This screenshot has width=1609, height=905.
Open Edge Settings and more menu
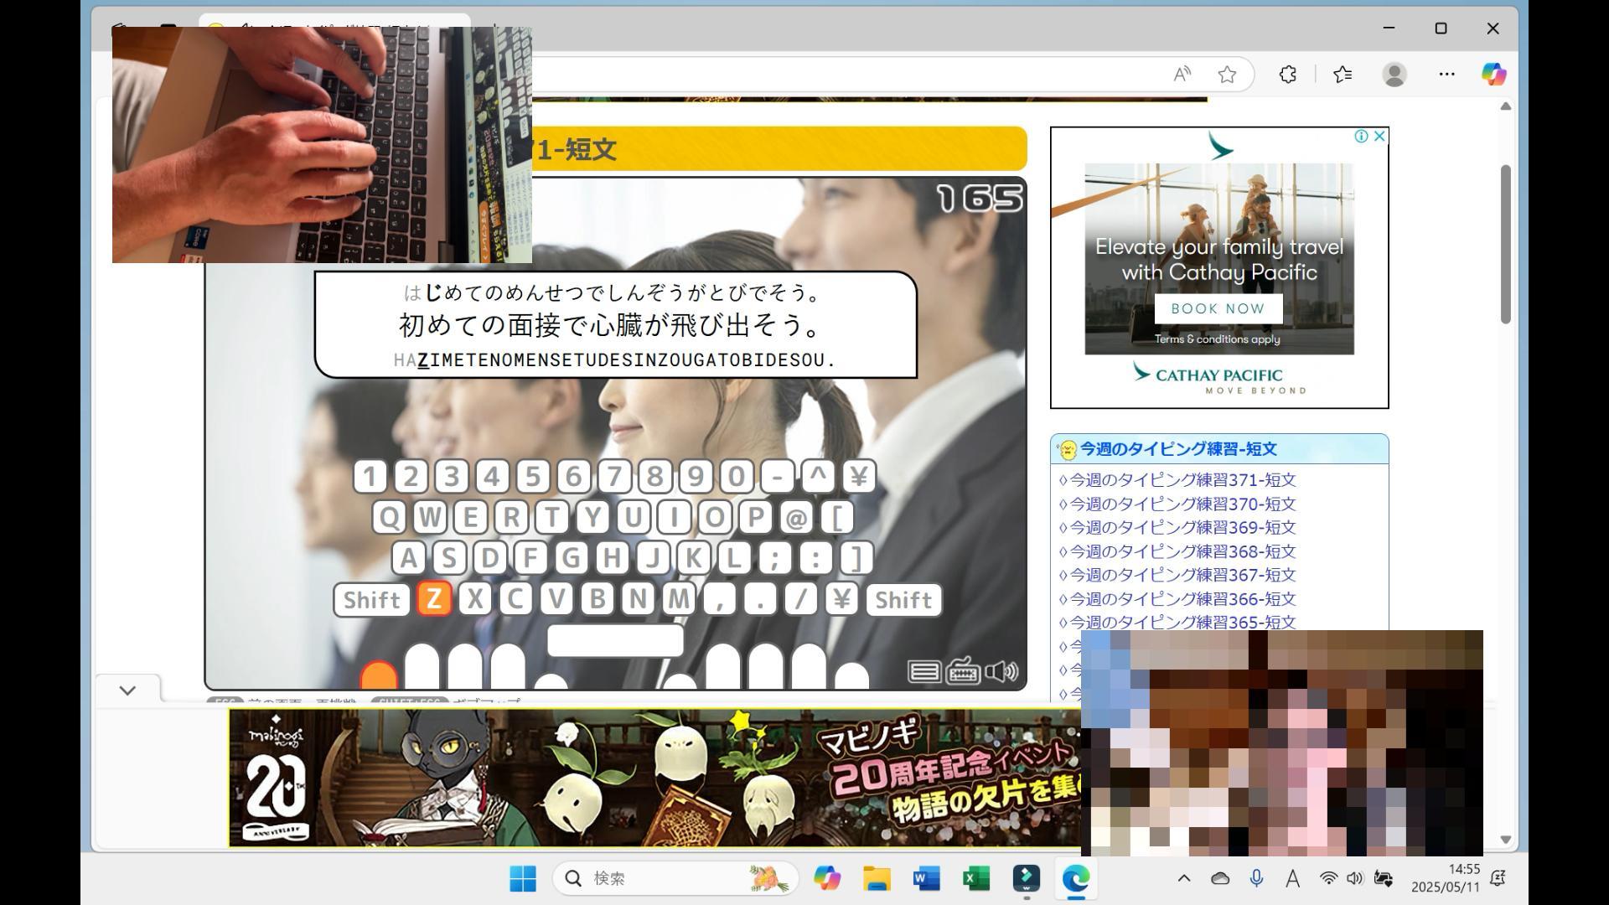click(1446, 75)
